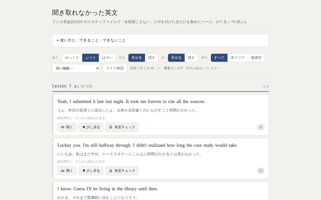Select 隠す for 訳
The height and width of the screenshot is (200, 321).
click(x=191, y=58)
